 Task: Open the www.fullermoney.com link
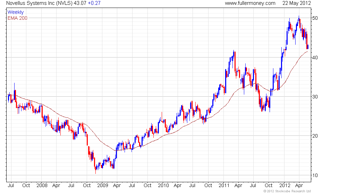coord(250,3)
